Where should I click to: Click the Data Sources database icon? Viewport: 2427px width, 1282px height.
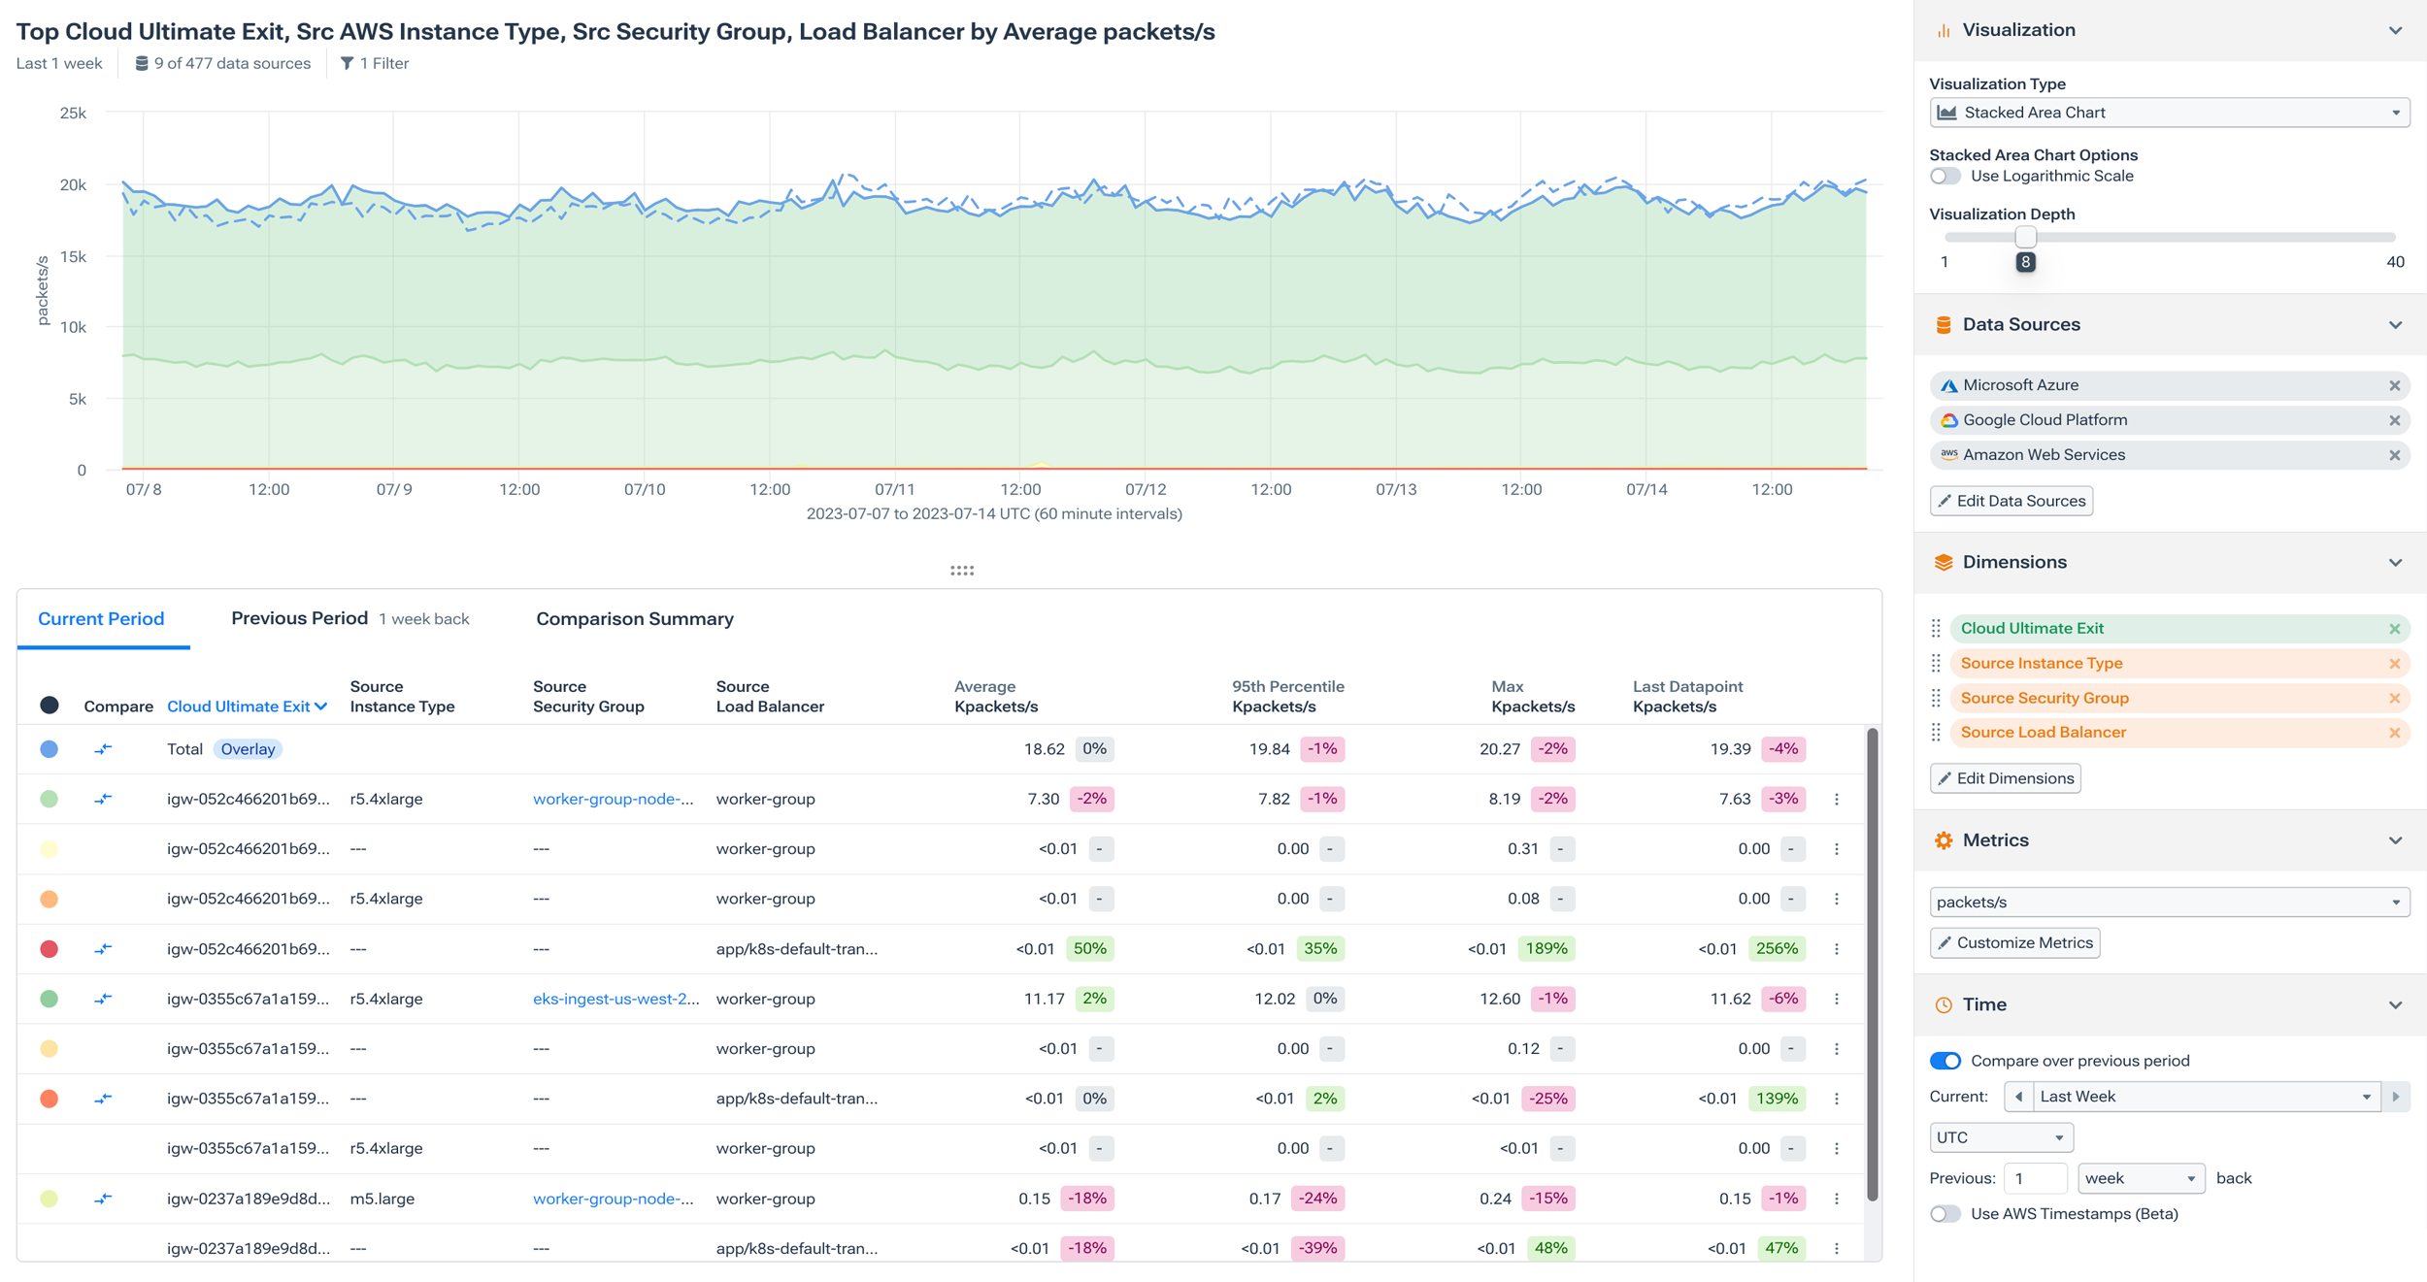click(1944, 324)
